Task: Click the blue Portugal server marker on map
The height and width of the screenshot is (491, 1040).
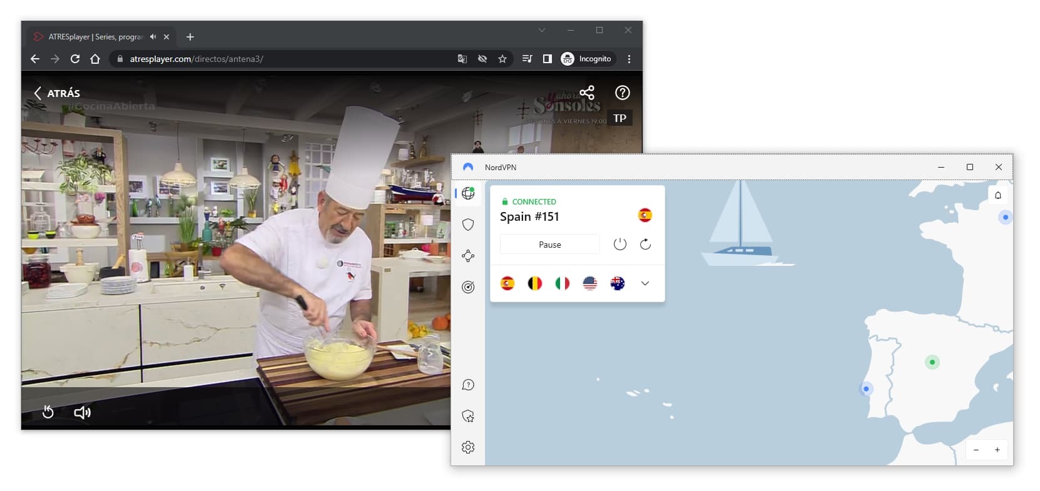Action: 866,388
